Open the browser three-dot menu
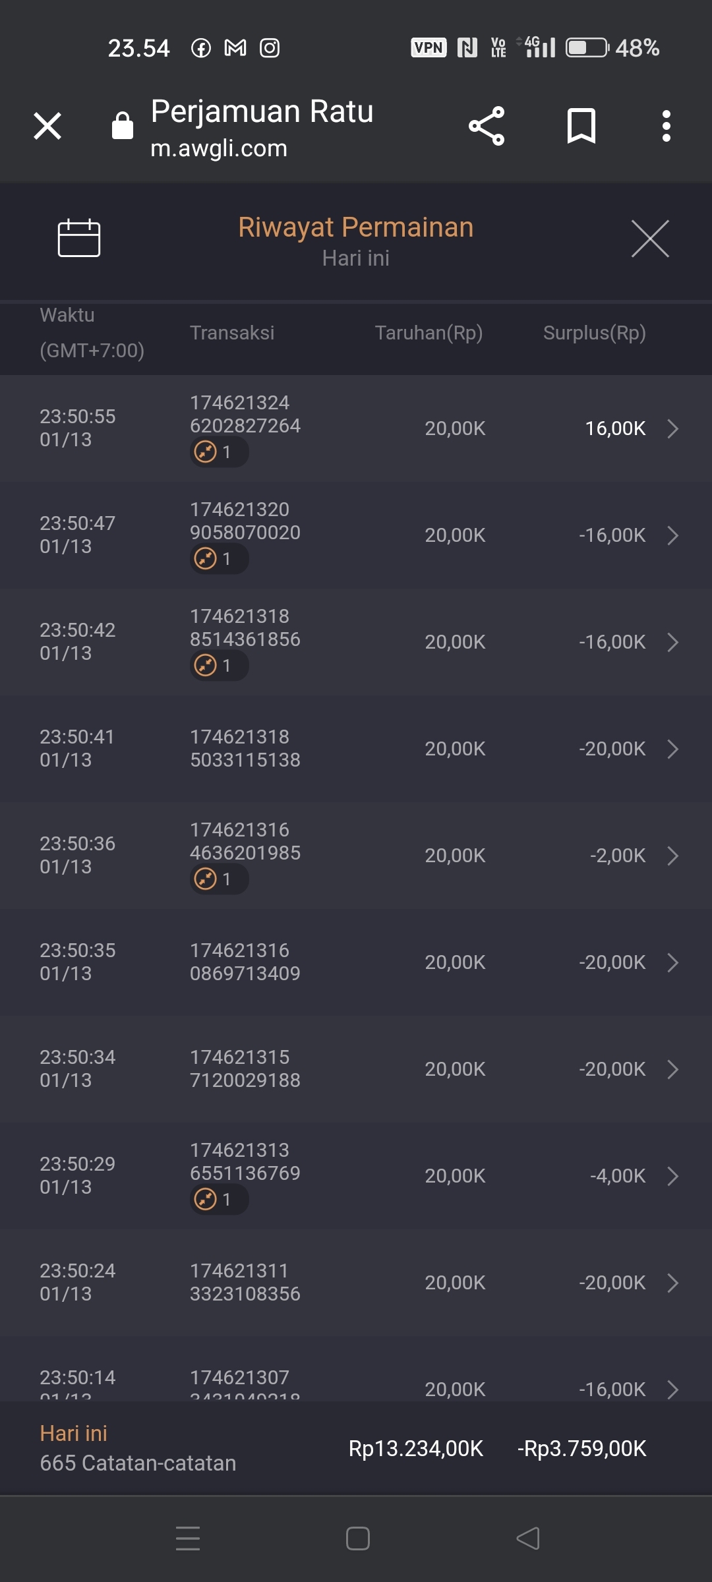The image size is (712, 1582). tap(667, 126)
